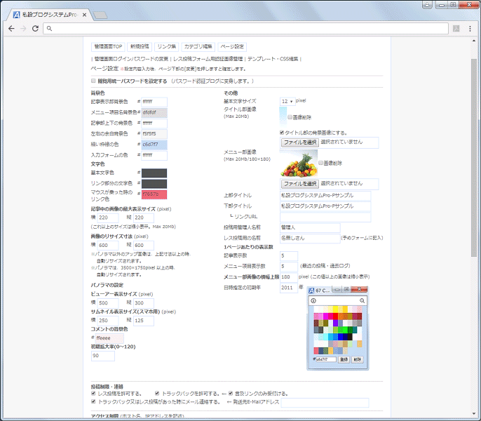Click the 登録 button in the color picker
Screen dimensions: 481x421
click(x=344, y=359)
